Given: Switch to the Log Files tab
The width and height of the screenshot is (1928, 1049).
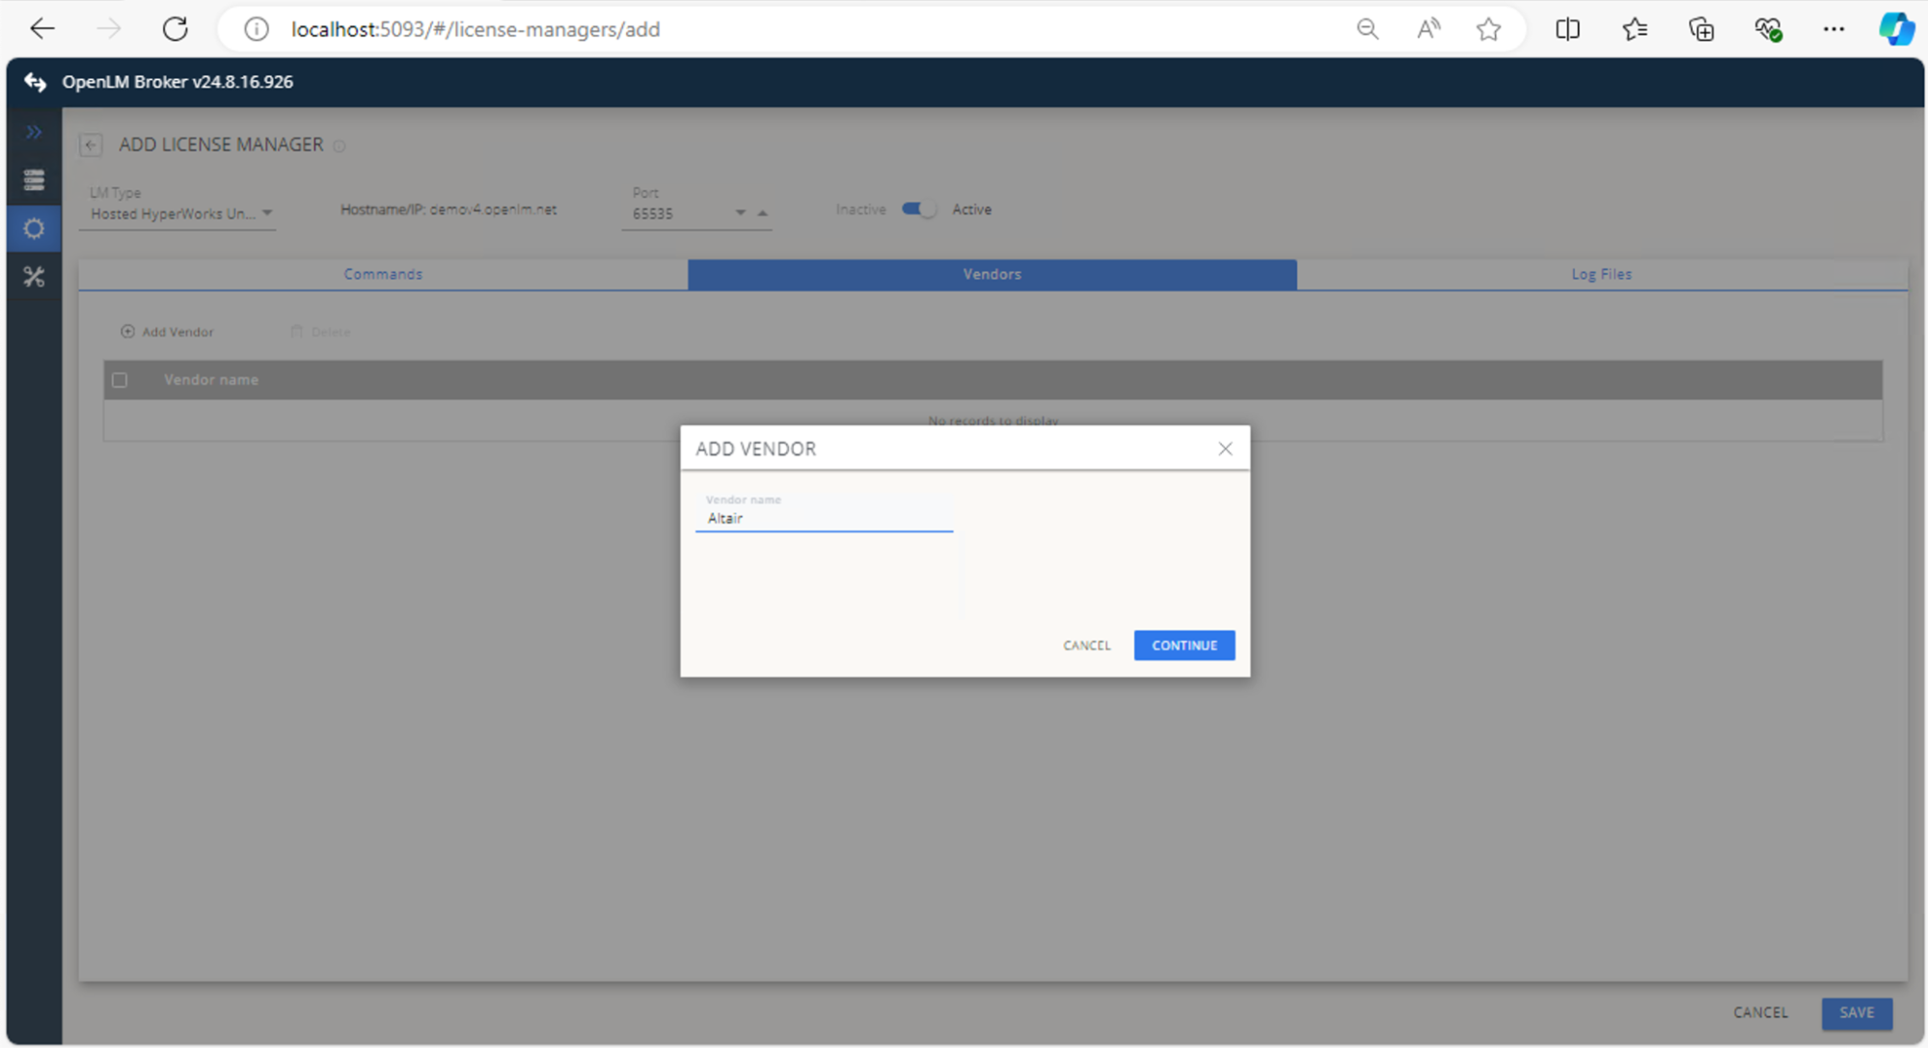Looking at the screenshot, I should (1601, 274).
